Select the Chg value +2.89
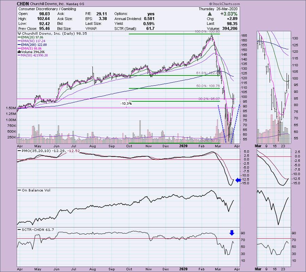Screen dimensions: 306x272 (x=232, y=19)
